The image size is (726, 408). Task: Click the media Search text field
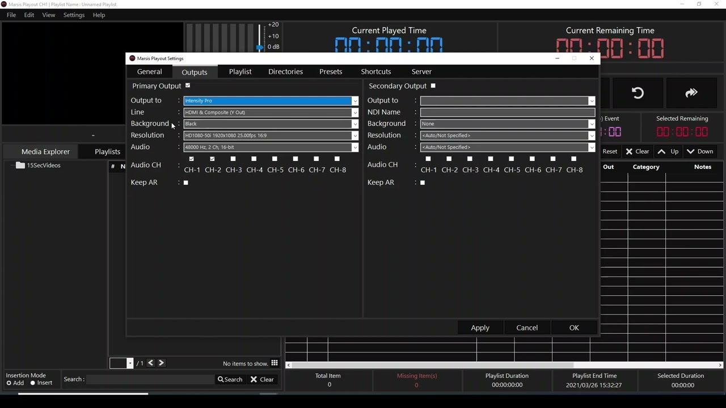tap(150, 380)
